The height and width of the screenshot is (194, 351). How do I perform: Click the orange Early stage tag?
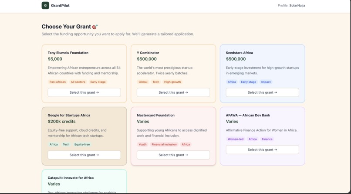[98, 82]
